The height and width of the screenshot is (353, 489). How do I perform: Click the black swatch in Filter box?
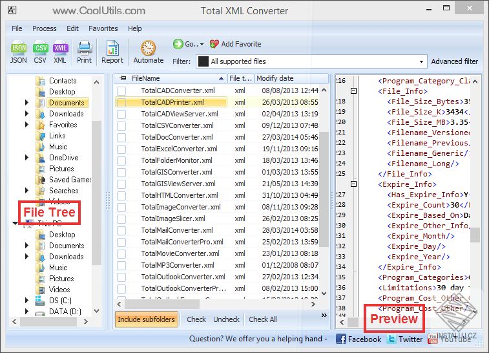pos(203,61)
